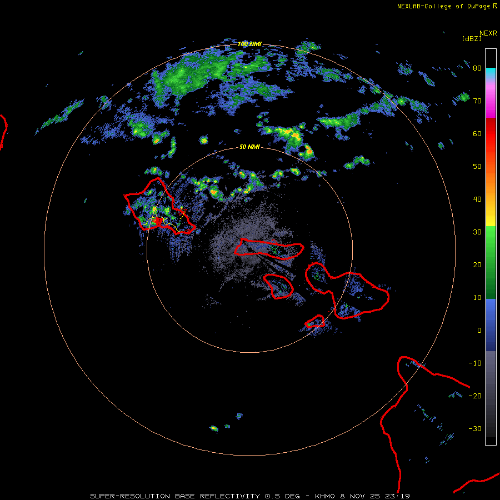Click the [dBZ] units label
Image resolution: width=500 pixels, height=500 pixels.
[x=472, y=39]
